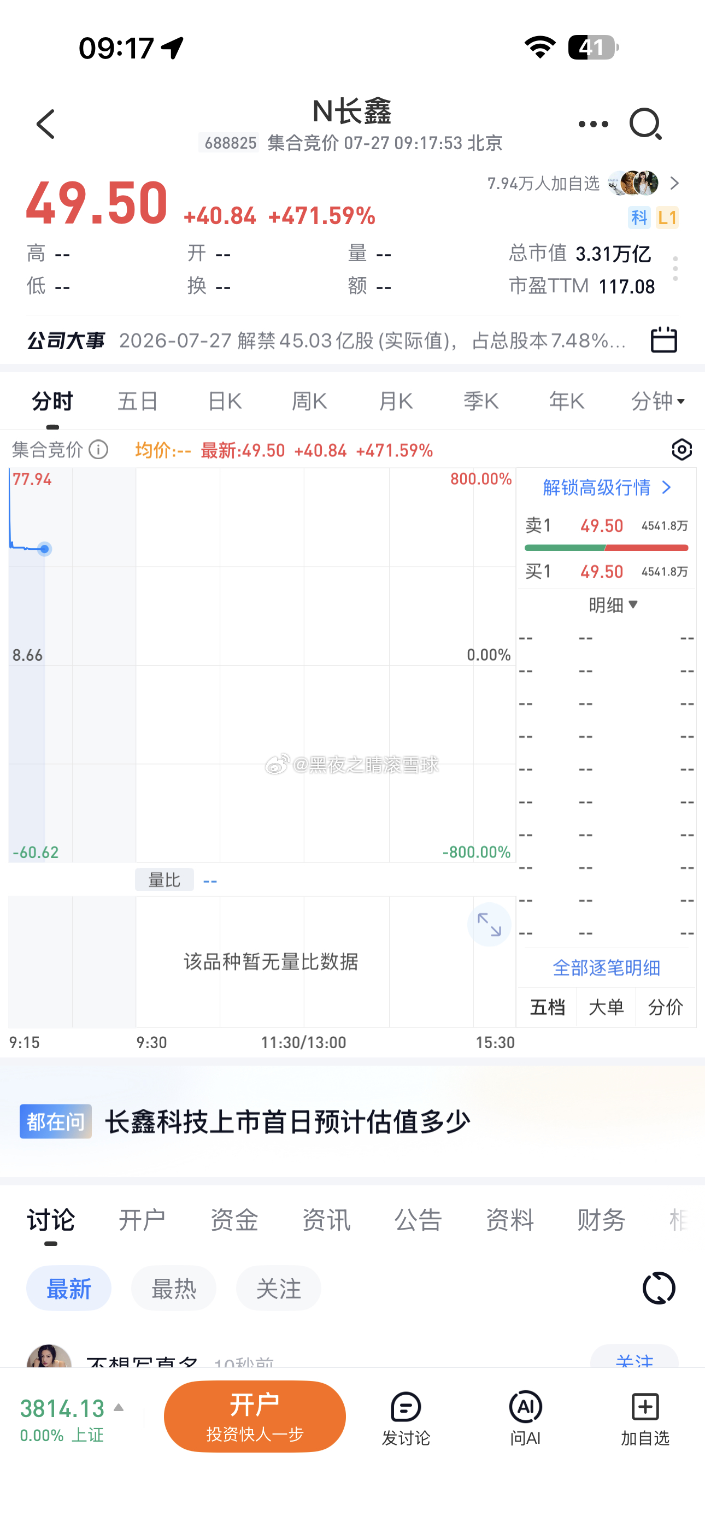
Task: Tap the 卖1 49.50 quote row
Action: pyautogui.click(x=606, y=526)
